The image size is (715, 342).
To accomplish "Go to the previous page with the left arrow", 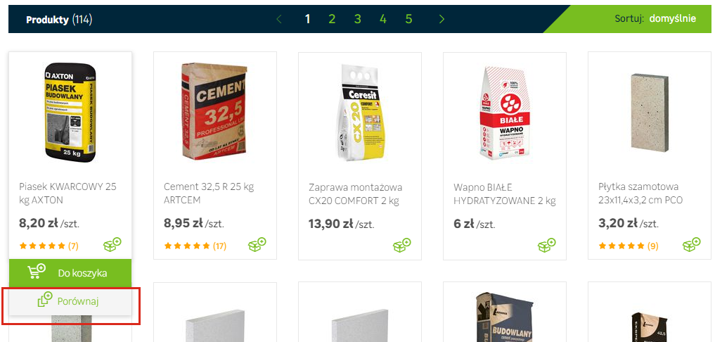I will coord(279,19).
